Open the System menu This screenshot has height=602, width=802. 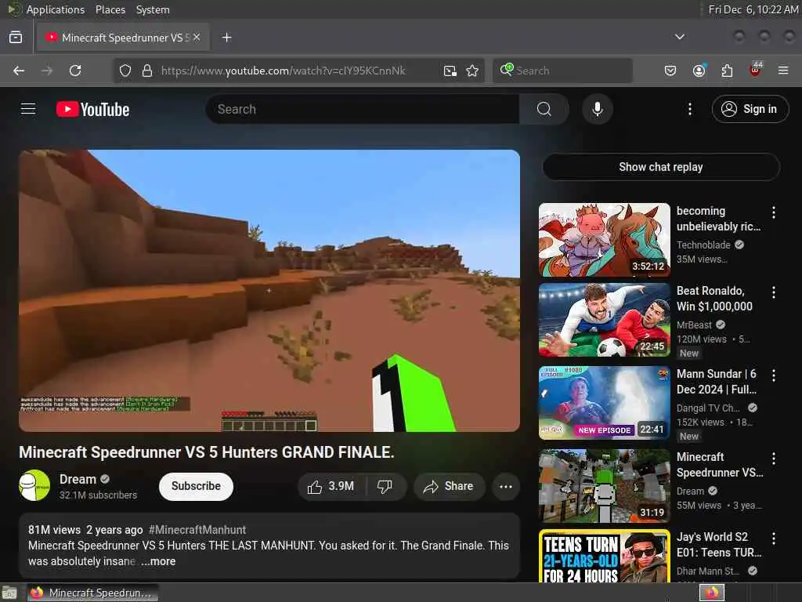pos(153,9)
